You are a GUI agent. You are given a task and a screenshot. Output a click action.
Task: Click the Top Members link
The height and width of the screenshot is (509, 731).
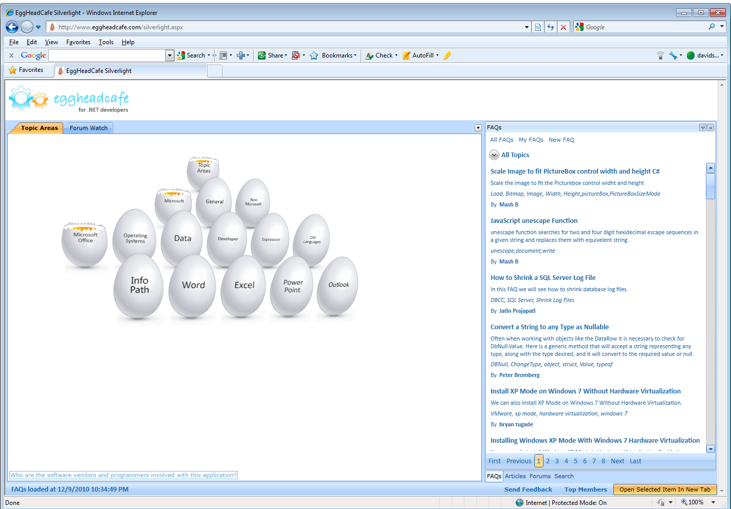point(586,489)
